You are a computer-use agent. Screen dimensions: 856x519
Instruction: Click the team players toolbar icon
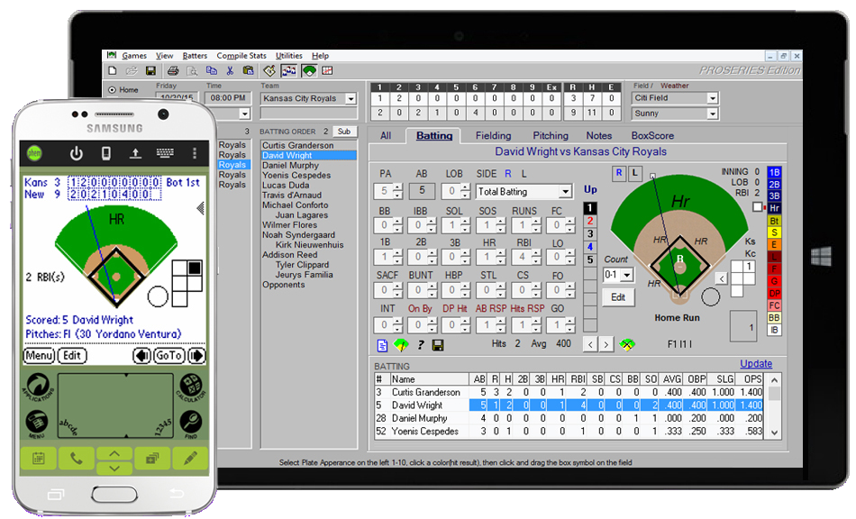pyautogui.click(x=289, y=70)
